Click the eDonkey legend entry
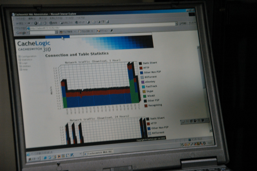Image resolution: width=257 pixels, height=171 pixels. tap(148, 82)
